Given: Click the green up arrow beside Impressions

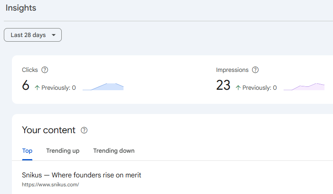Looking at the screenshot, I should click(x=238, y=88).
